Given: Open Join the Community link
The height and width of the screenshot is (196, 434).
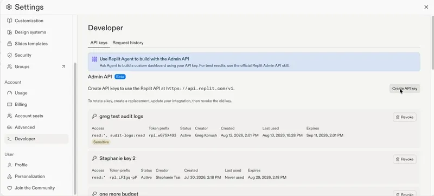Looking at the screenshot, I should 36,188.
